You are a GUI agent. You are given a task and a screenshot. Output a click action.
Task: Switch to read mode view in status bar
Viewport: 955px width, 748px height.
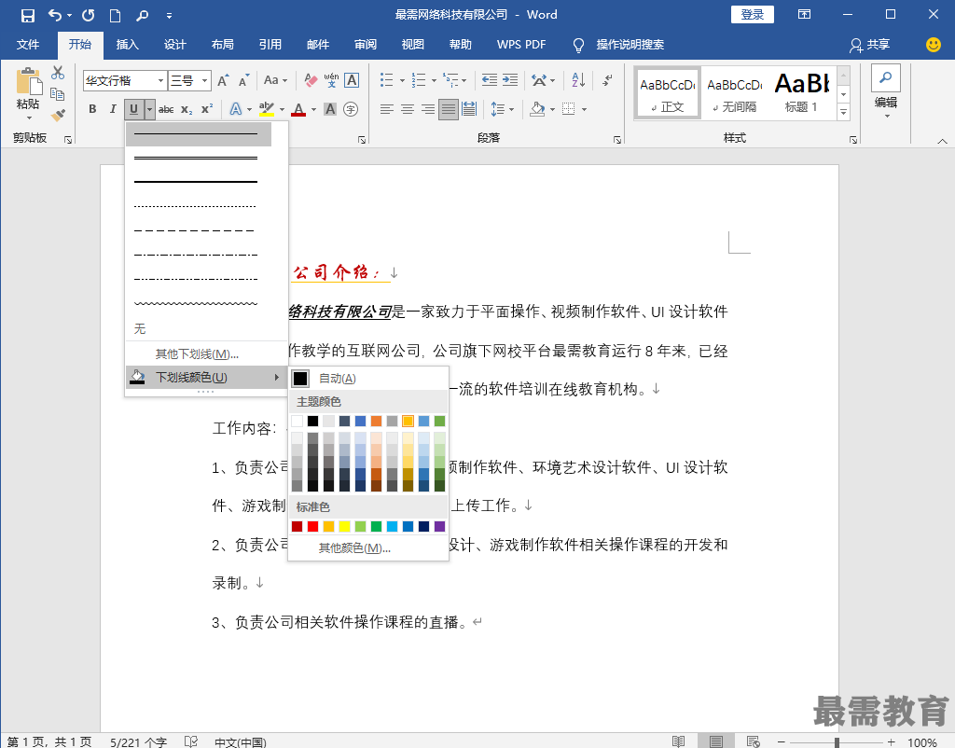[679, 741]
